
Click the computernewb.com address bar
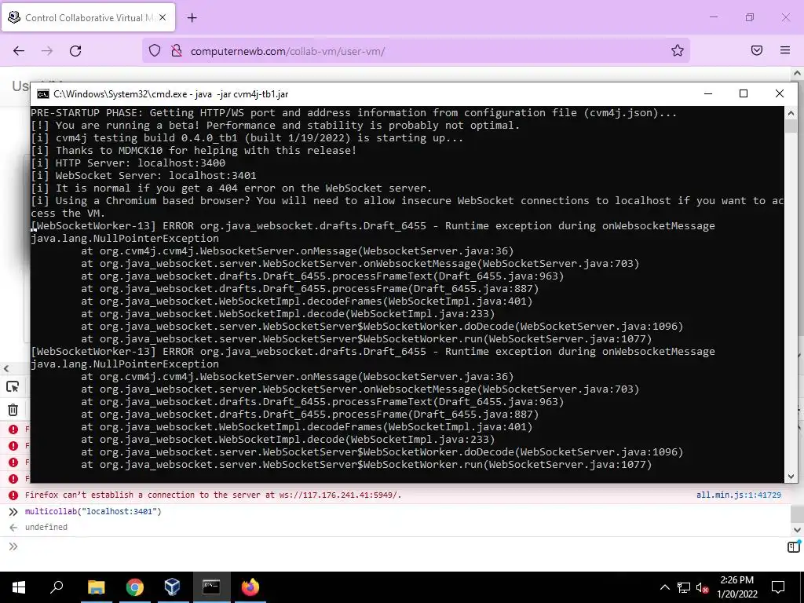click(416, 51)
